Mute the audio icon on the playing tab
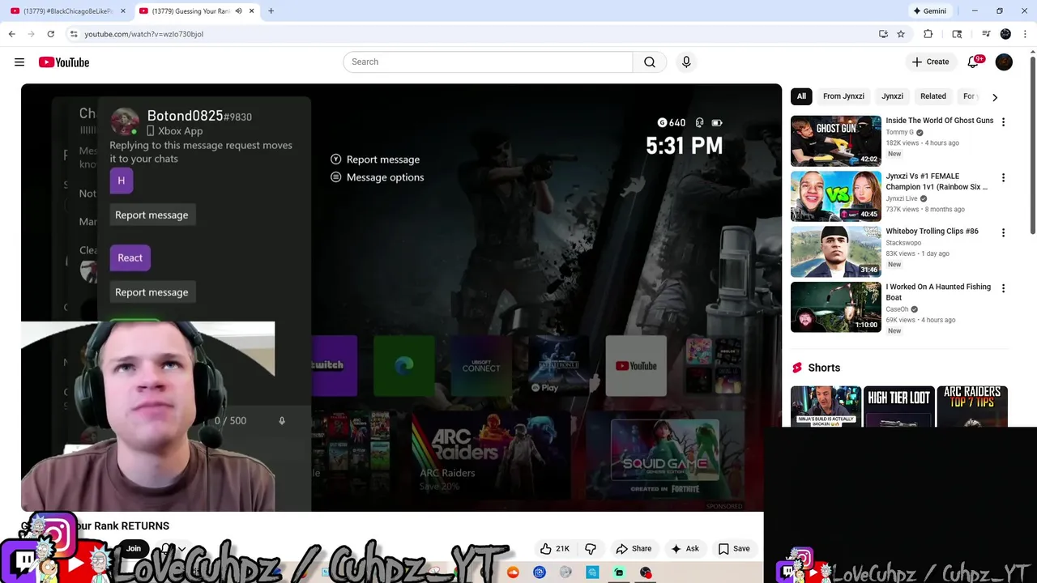The width and height of the screenshot is (1037, 583). [238, 11]
